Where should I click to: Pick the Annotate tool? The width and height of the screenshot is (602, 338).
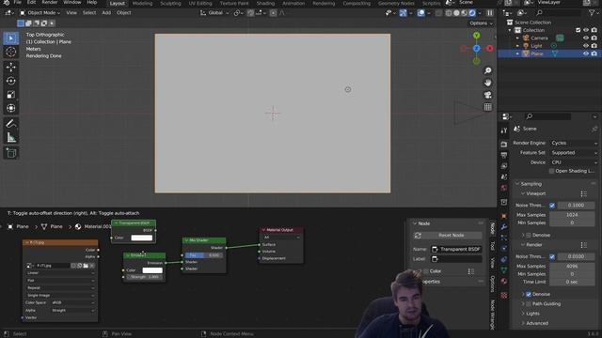(11, 123)
